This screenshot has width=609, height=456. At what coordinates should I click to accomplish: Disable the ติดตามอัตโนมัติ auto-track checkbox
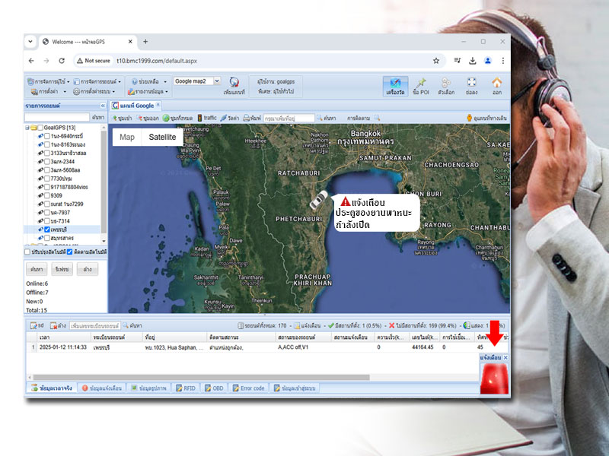(x=69, y=252)
